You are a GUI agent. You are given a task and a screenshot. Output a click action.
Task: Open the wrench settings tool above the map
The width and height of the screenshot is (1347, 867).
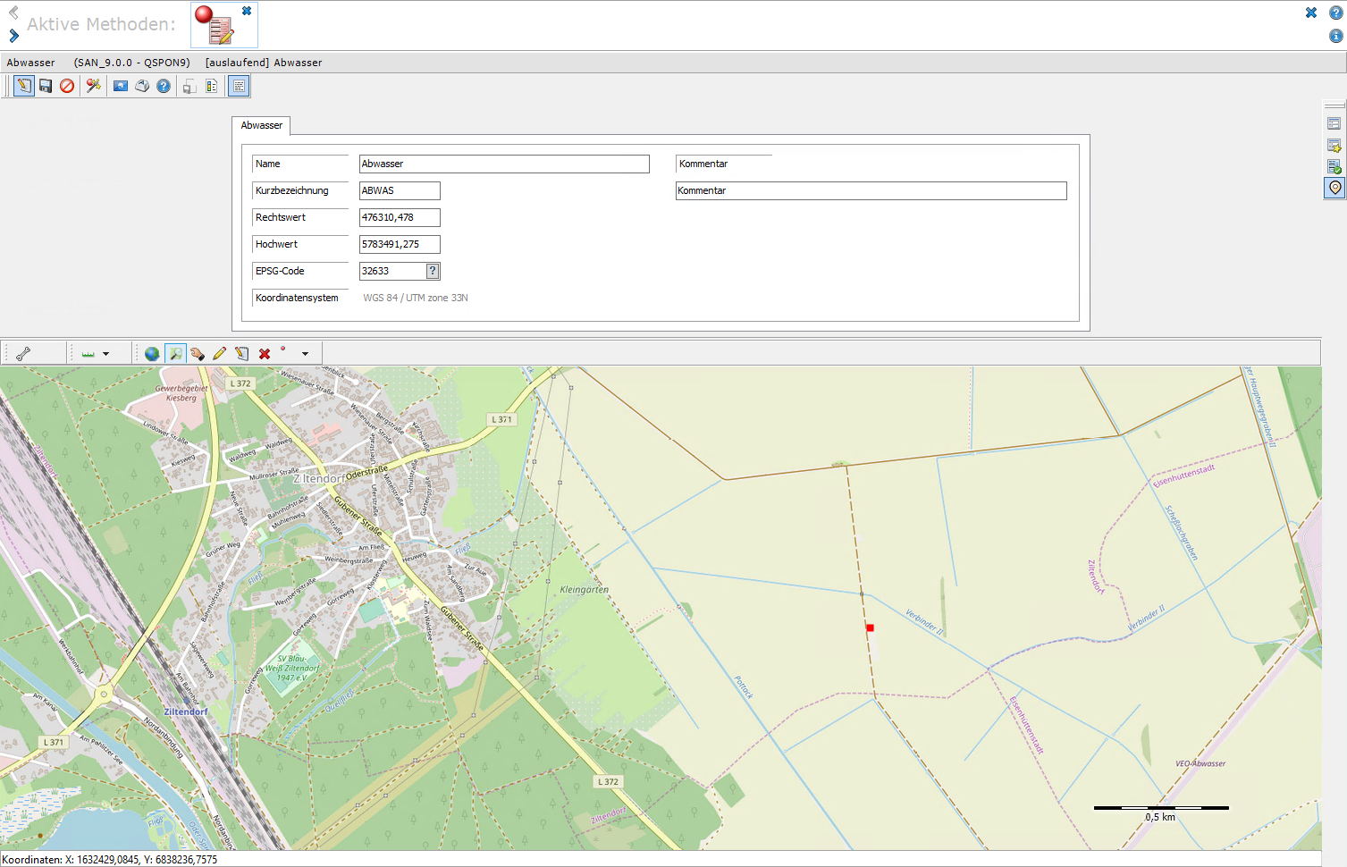click(23, 354)
